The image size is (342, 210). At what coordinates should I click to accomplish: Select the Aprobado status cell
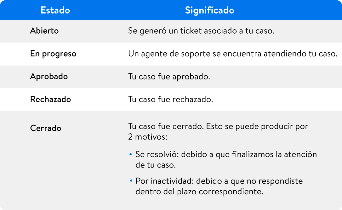click(x=49, y=77)
